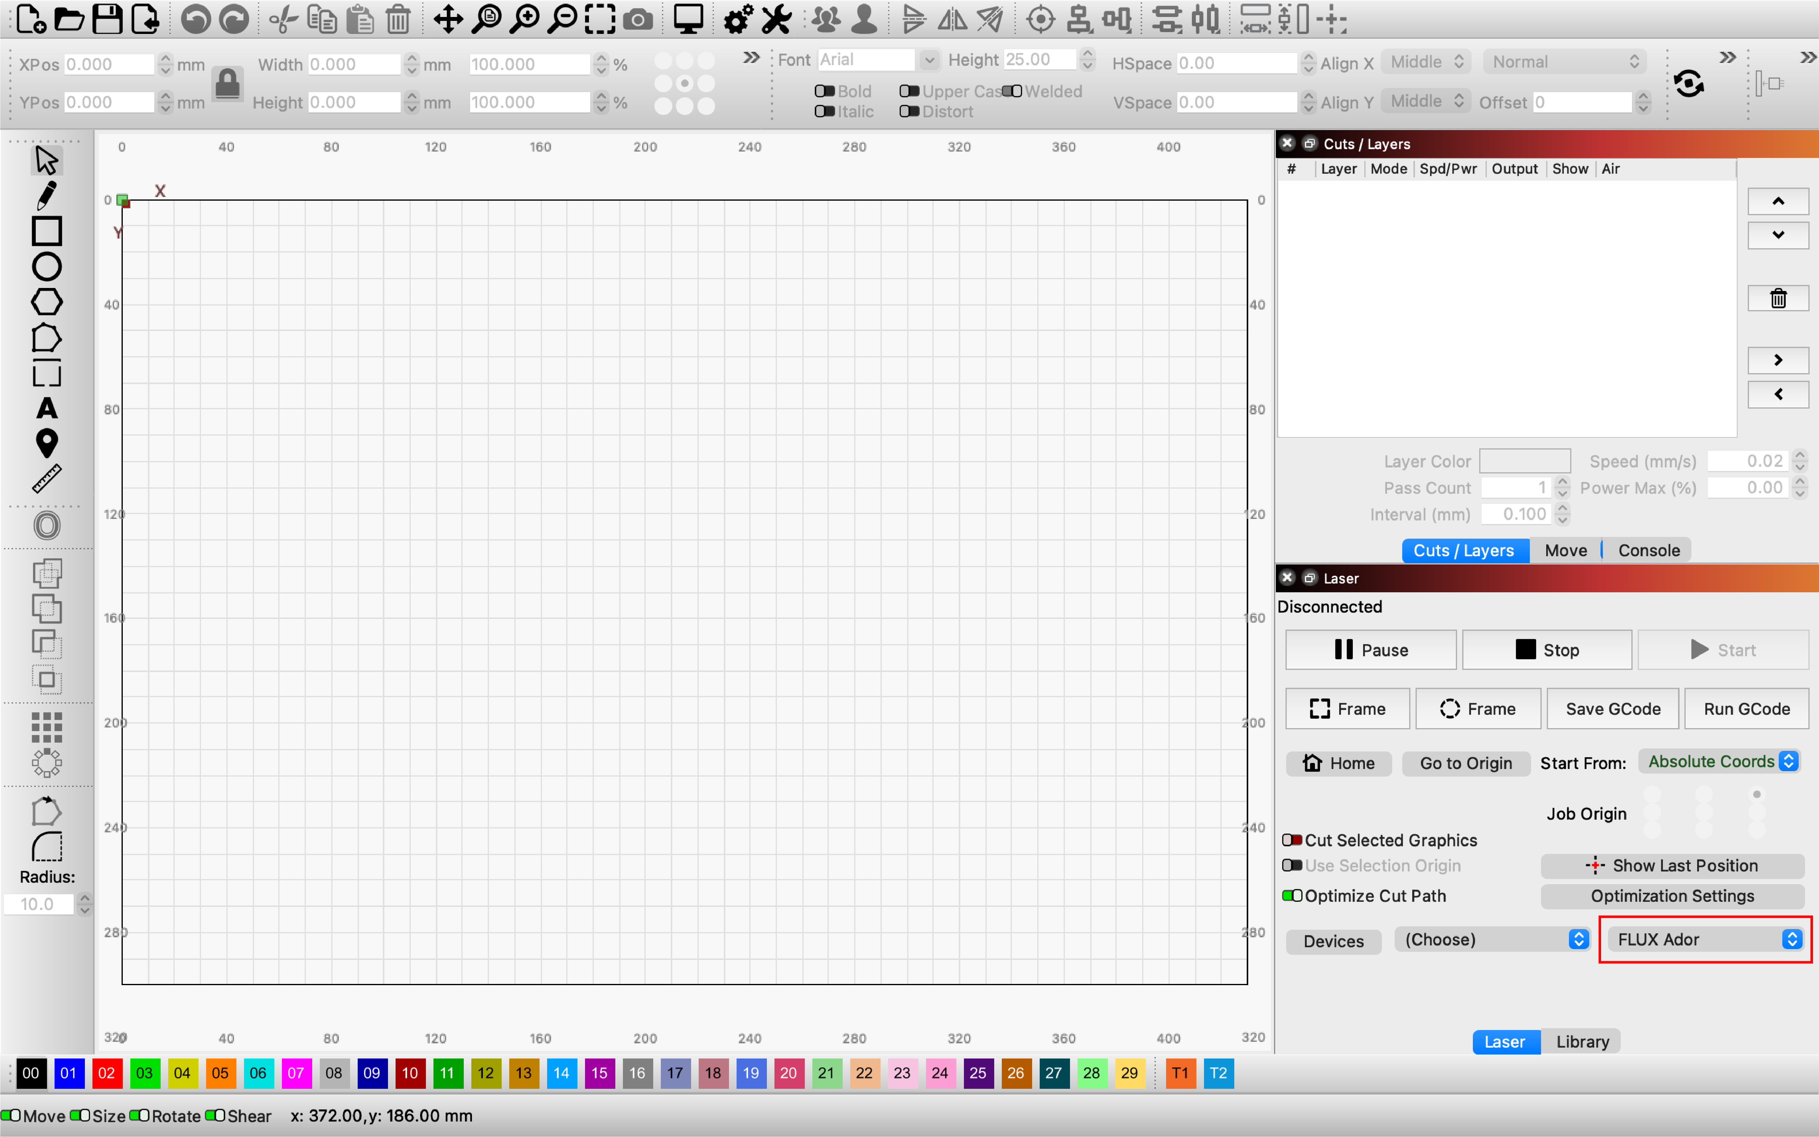Pick the red 02 color swatch
The height and width of the screenshot is (1137, 1819).
click(106, 1073)
